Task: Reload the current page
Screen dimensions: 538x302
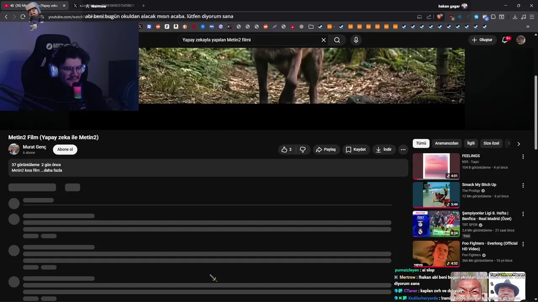Action: click(x=23, y=17)
